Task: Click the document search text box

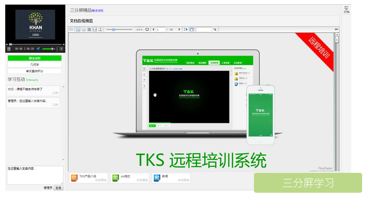Action: (204, 30)
